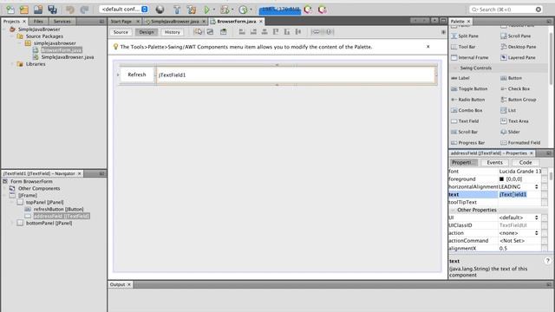Click the first align icon after Preview Design

[x=242, y=32]
